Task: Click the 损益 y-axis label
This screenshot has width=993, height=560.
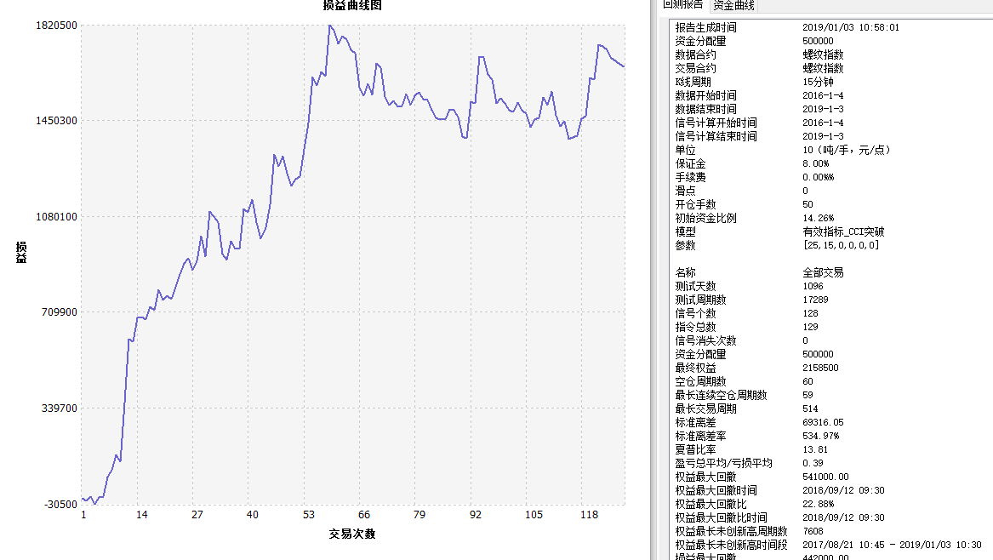Action: [x=20, y=252]
